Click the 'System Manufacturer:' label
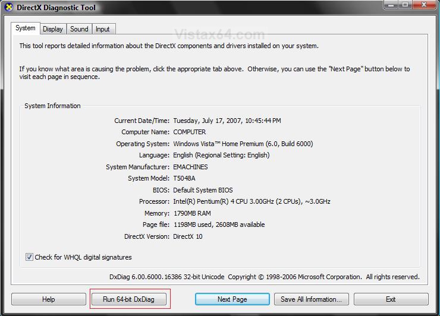Screen dimensions: 440x316 click(138, 167)
